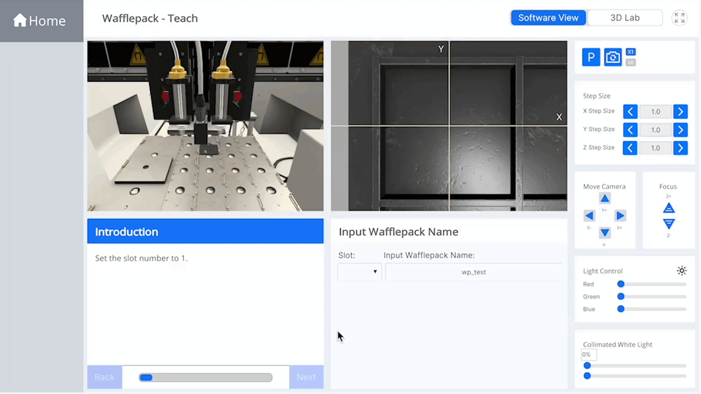Image resolution: width=701 pixels, height=394 pixels.
Task: Raise focus with Z+ arrow
Action: click(x=669, y=208)
